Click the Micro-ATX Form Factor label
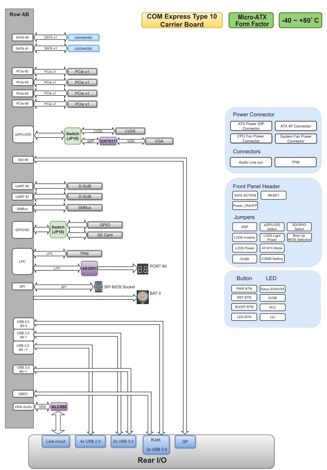 click(252, 21)
